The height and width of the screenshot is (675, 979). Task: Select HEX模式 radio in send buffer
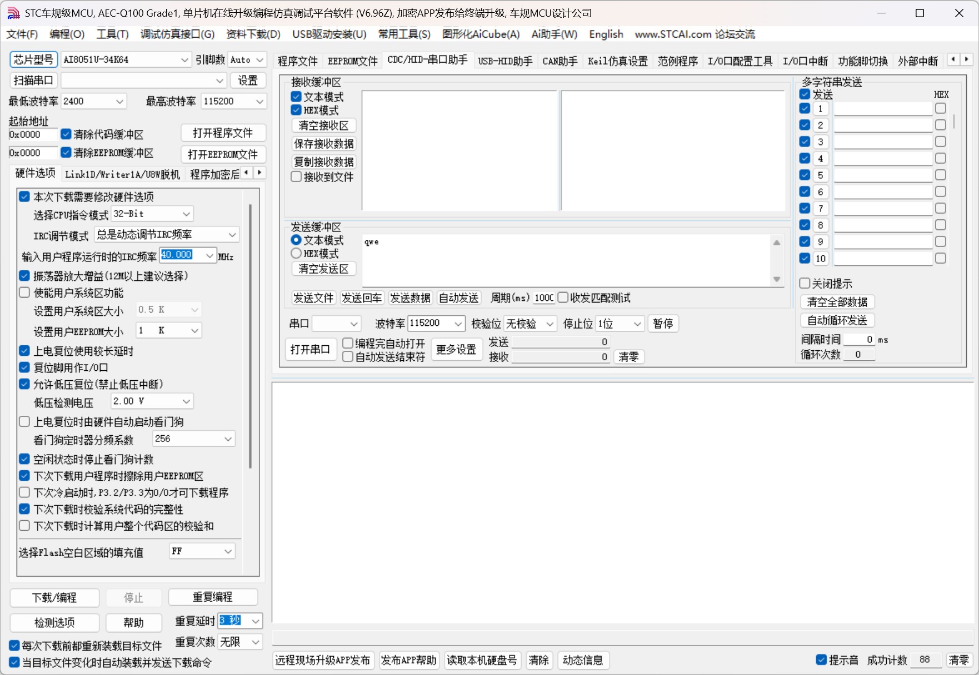click(296, 253)
